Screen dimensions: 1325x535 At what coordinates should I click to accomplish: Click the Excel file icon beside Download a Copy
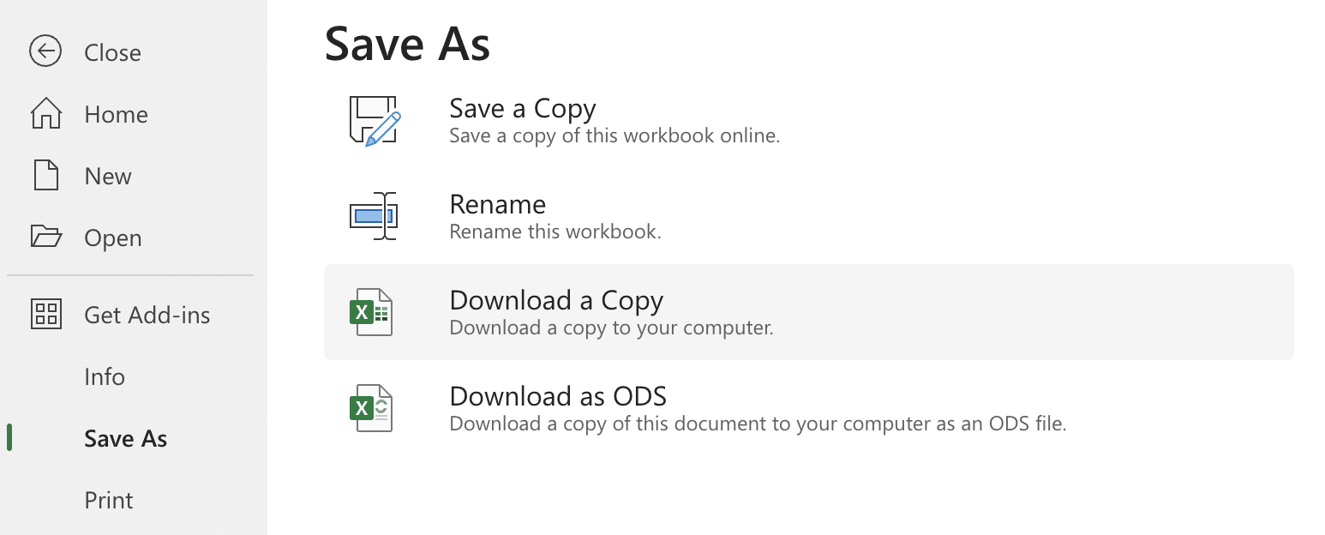point(371,312)
